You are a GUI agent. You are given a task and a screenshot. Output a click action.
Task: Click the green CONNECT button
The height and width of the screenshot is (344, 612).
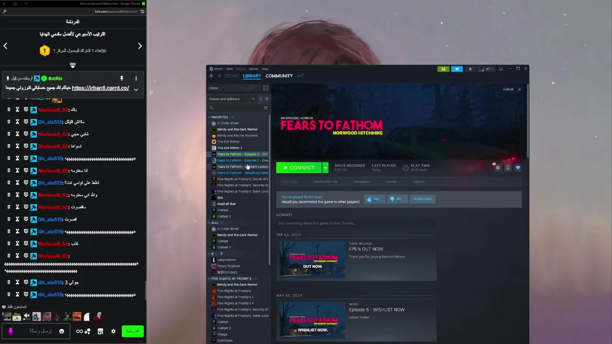pos(299,168)
